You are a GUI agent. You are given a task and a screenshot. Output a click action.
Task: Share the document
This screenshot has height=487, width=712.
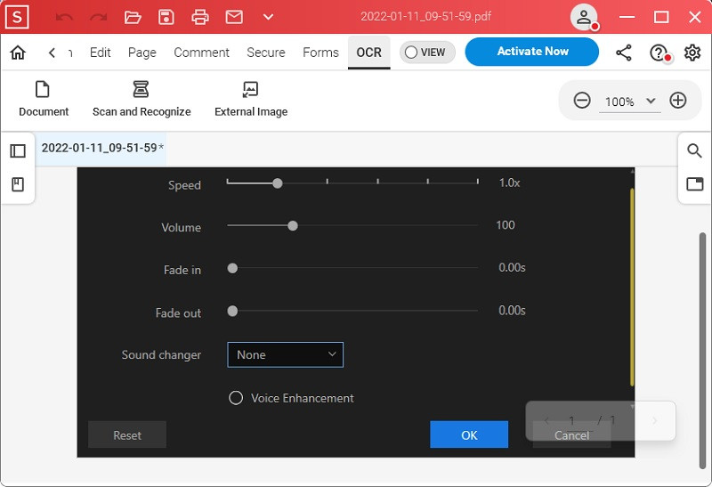point(624,53)
